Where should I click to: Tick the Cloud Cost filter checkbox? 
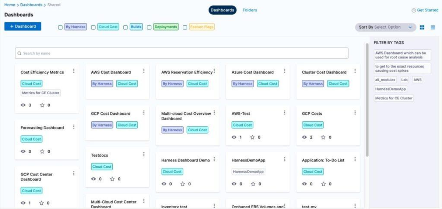tap(93, 27)
